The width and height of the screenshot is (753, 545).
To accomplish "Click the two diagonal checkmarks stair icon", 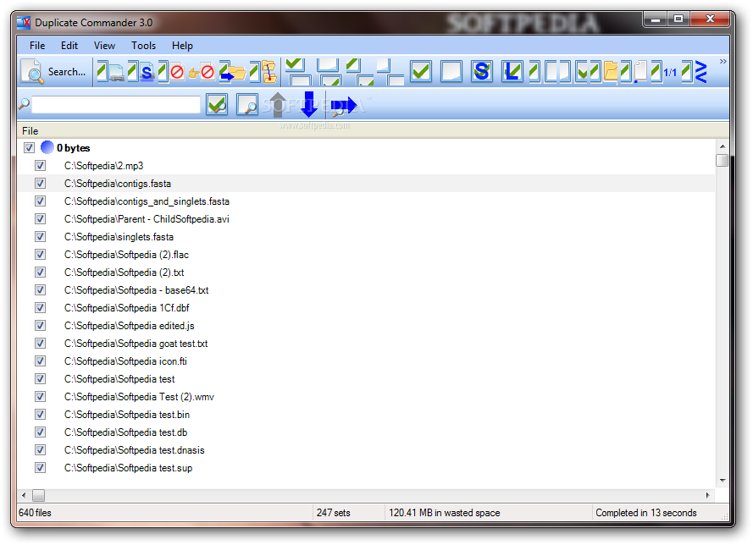I will (x=360, y=72).
